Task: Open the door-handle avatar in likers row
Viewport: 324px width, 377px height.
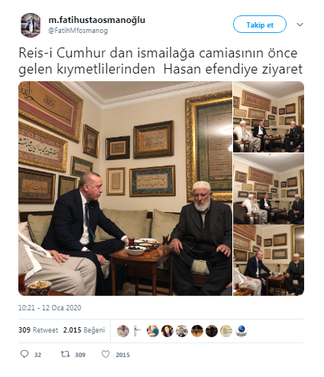Action: [138, 331]
